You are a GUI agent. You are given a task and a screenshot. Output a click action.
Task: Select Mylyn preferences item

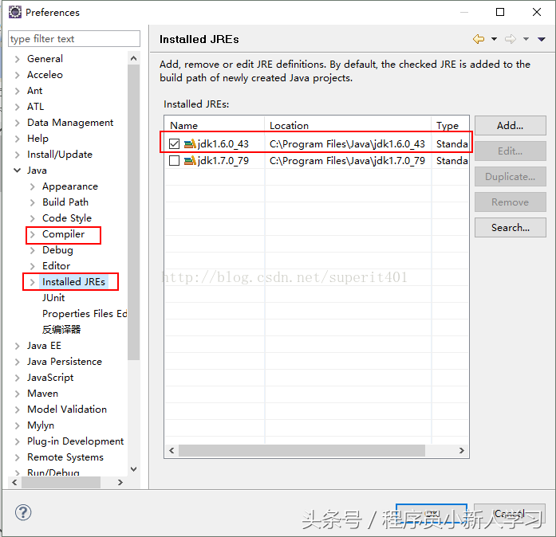tap(41, 425)
